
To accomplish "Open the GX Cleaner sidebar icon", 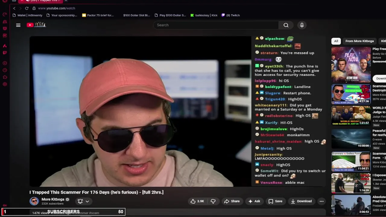I will point(5,22).
